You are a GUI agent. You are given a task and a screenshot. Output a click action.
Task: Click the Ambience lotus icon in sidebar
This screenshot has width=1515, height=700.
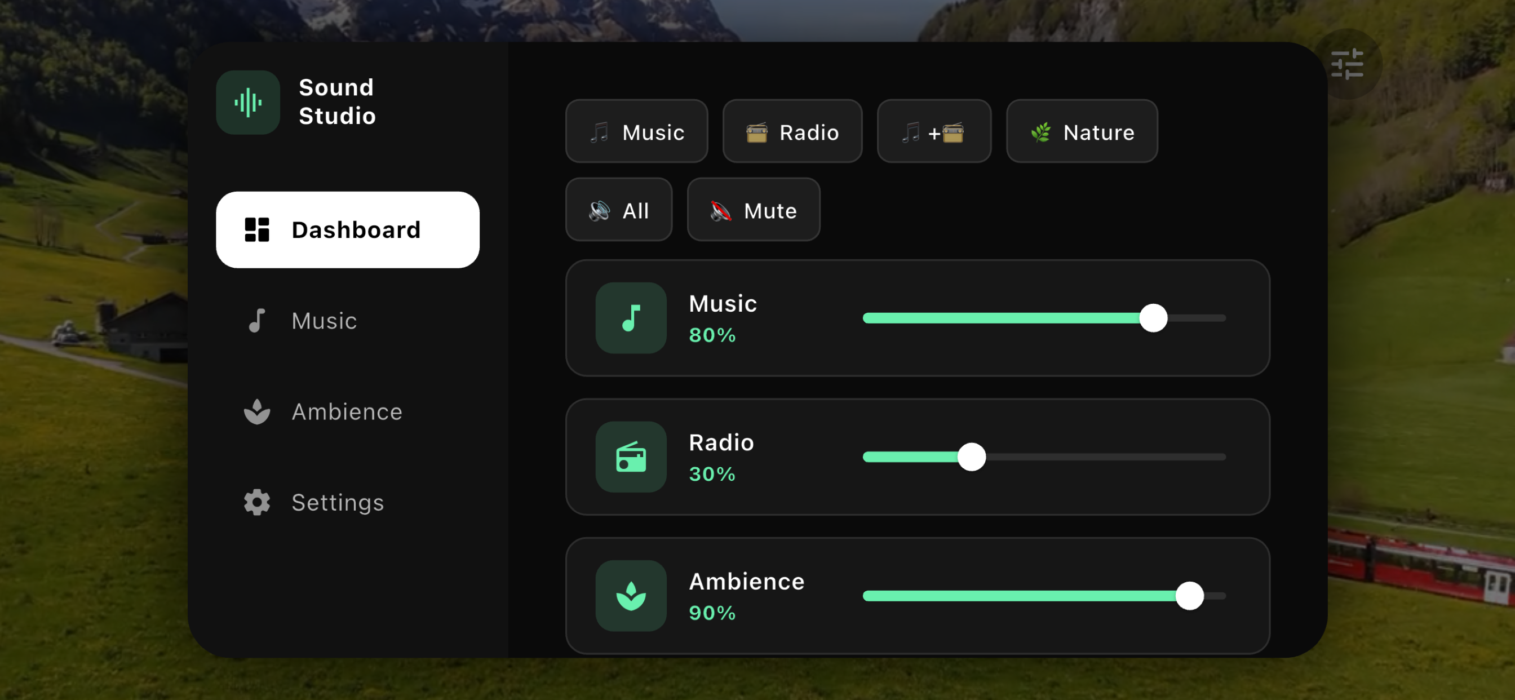click(257, 412)
